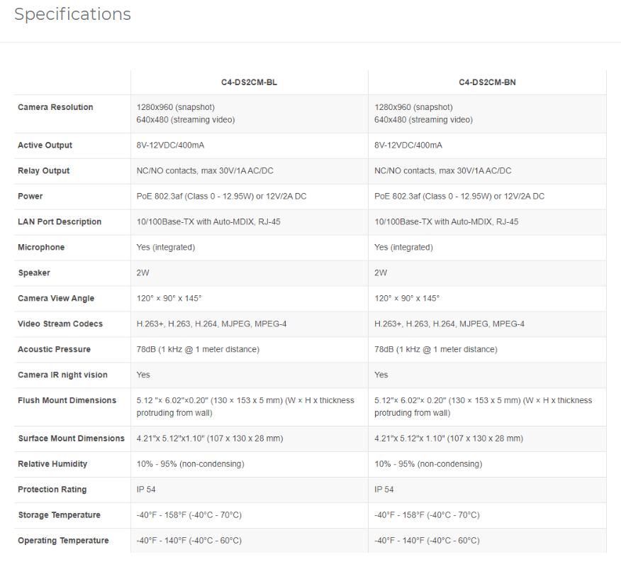Click the Protection Rating row label
This screenshot has width=621, height=562.
52,490
